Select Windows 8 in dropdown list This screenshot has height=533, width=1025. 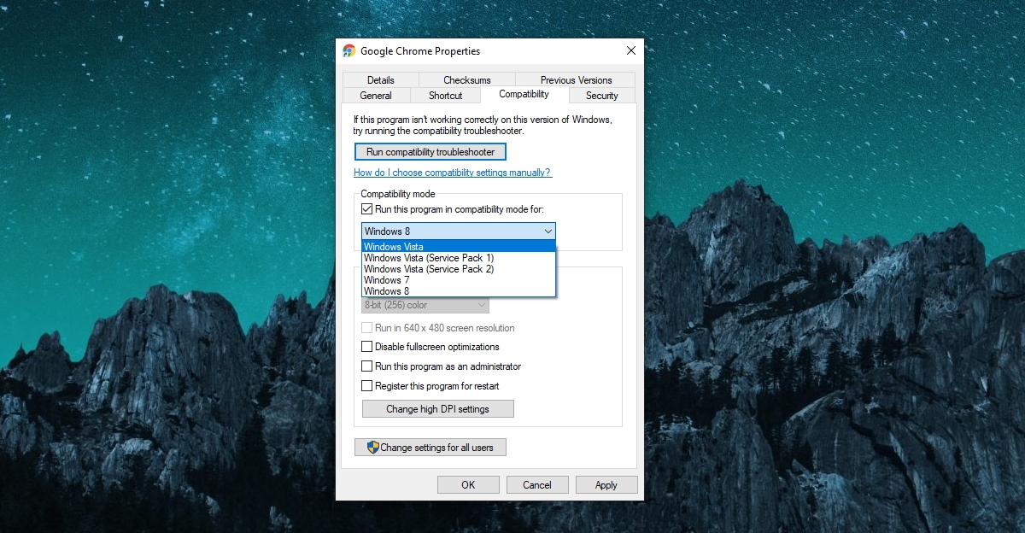click(459, 291)
